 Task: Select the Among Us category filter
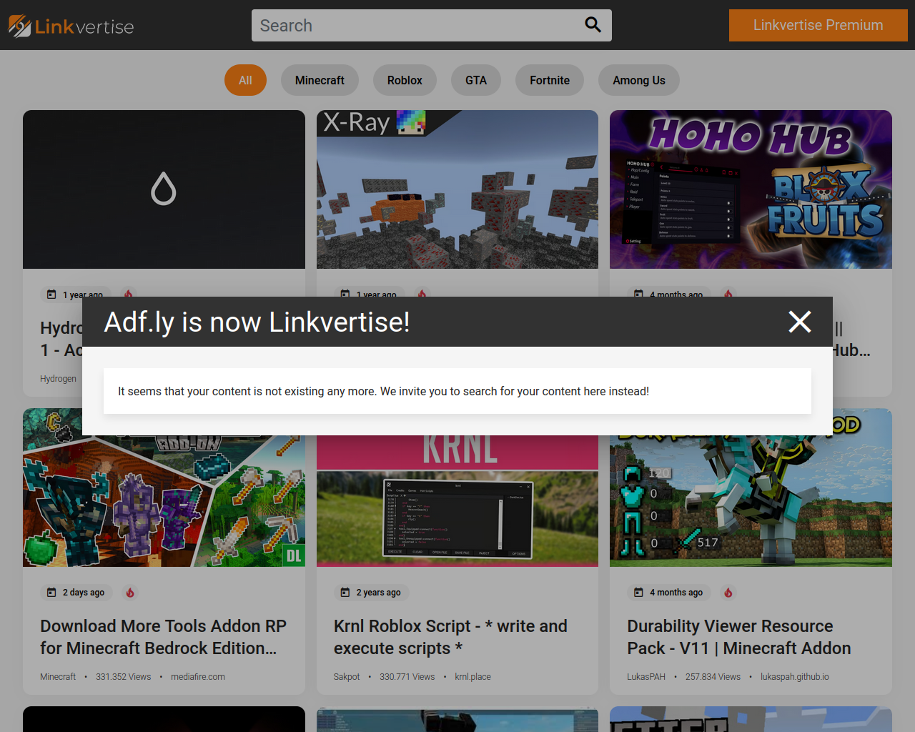[x=639, y=80]
